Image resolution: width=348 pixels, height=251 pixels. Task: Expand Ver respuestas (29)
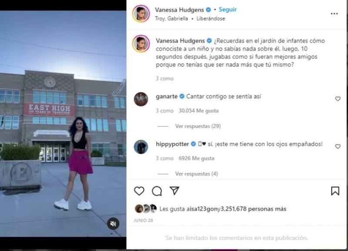198,126
